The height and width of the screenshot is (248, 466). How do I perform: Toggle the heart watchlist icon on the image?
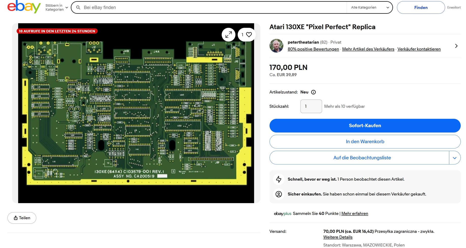pos(249,35)
